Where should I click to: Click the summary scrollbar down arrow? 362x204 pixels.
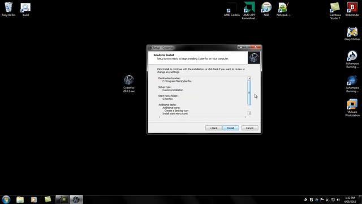249,113
